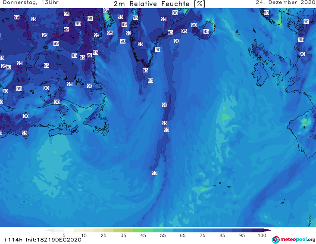Click the 'Donnerstag, 13Uhr' time label
This screenshot has height=244, width=316.
coord(31,3)
